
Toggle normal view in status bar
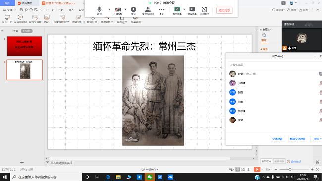(x=238, y=169)
